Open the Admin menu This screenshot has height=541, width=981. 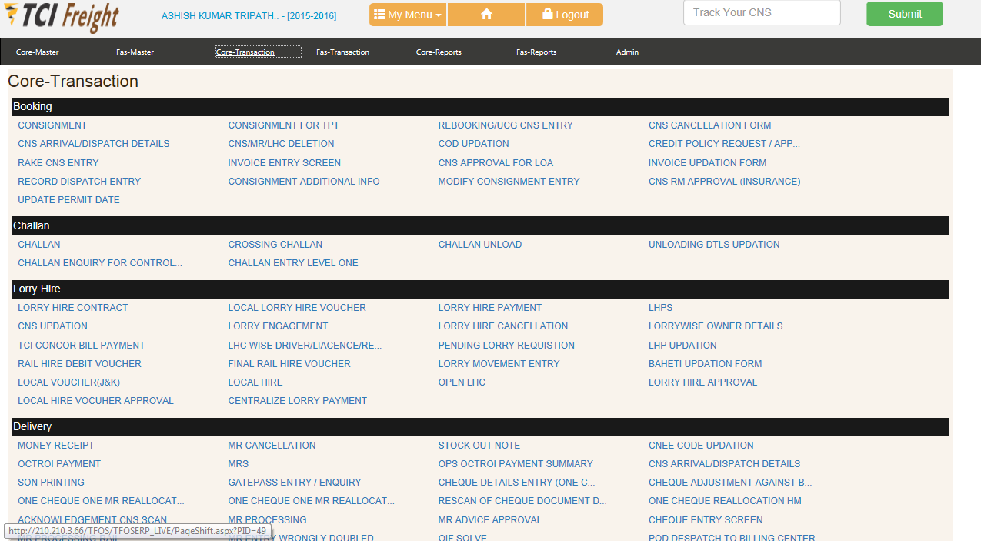[x=627, y=52]
